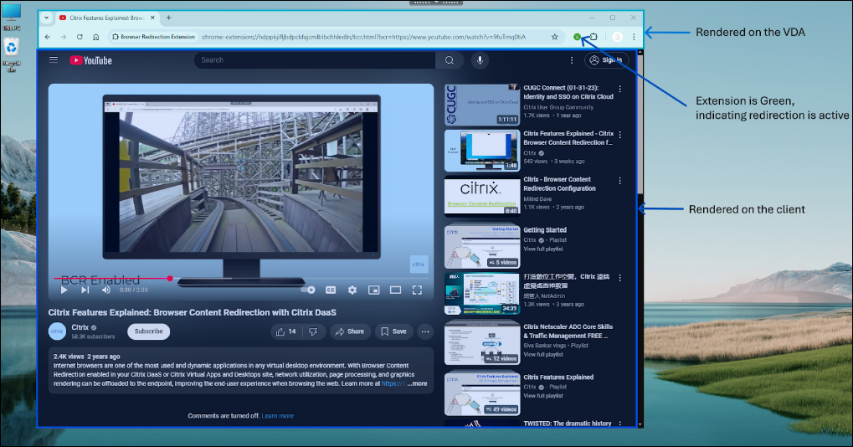Open the tab search dropdown arrow in Chrome
Screen dimensions: 853x447
tap(46, 18)
